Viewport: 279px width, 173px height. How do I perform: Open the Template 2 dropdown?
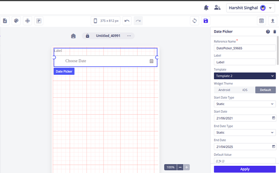click(x=245, y=76)
